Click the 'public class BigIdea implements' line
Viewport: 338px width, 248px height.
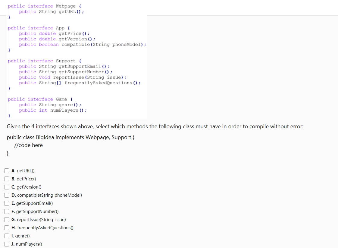click(x=70, y=138)
